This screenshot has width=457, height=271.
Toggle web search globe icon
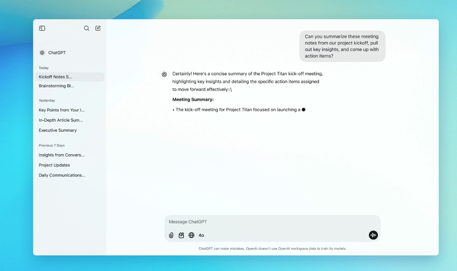[192, 235]
